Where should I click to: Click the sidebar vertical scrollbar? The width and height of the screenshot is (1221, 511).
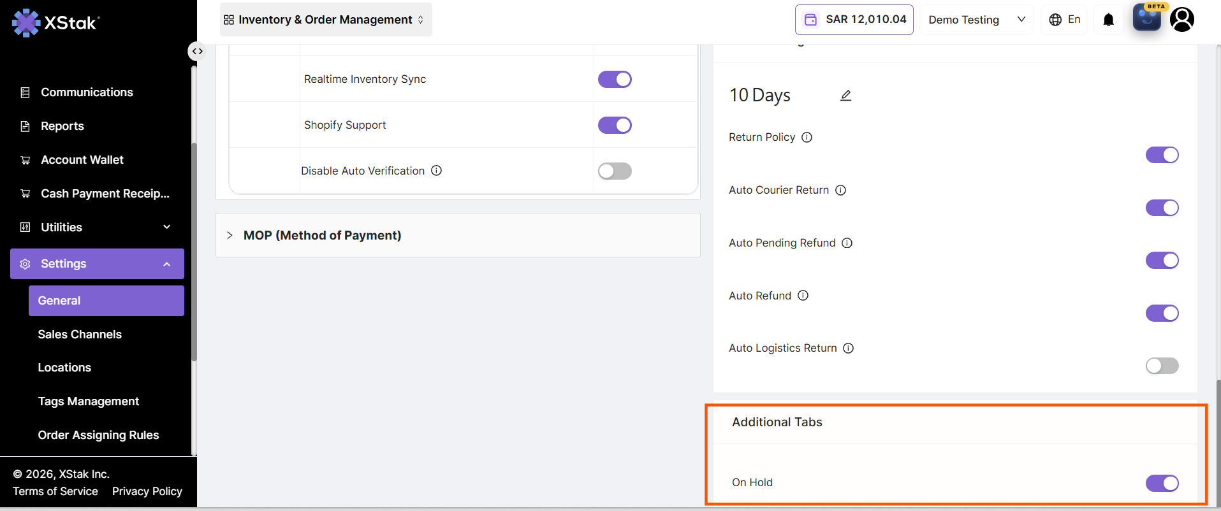[194, 252]
